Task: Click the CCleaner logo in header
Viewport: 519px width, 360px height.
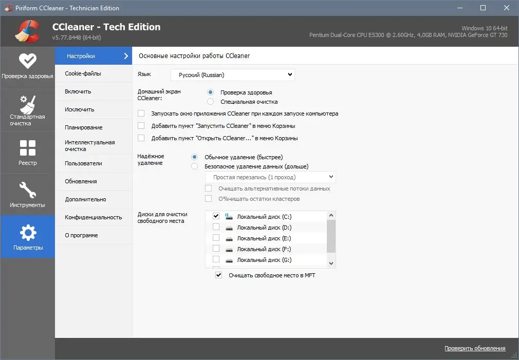Action: coord(27,31)
